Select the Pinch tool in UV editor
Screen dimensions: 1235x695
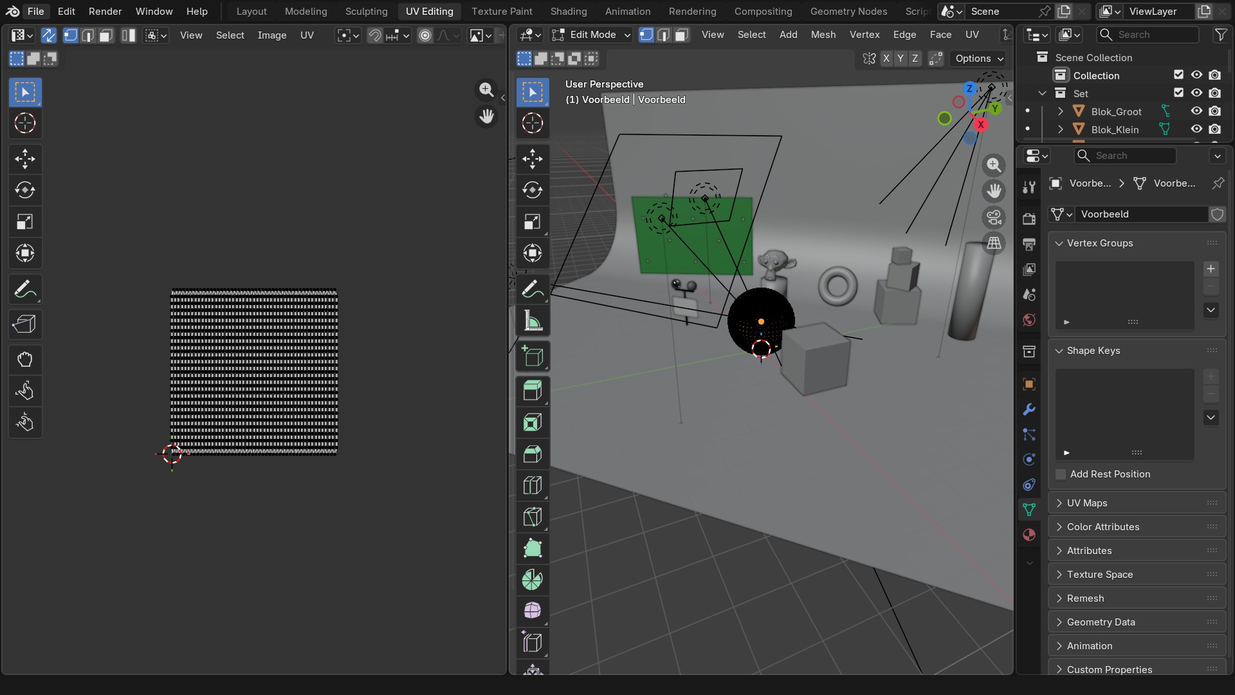tap(25, 422)
